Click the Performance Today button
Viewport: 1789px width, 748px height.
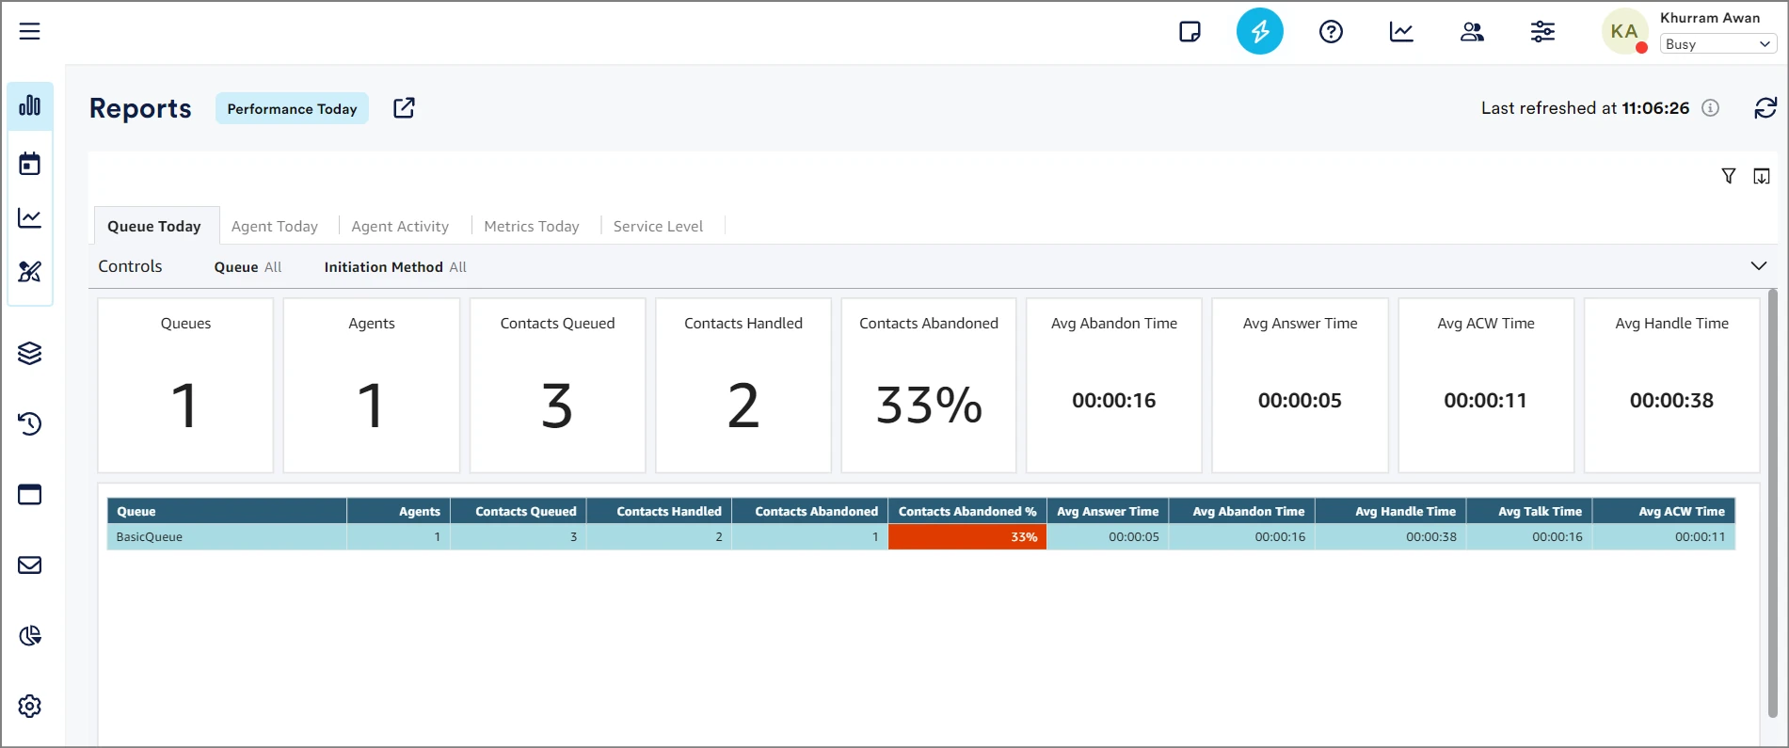292,109
